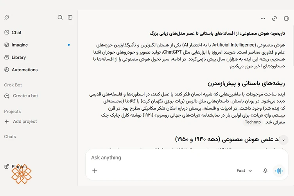Click the Imagine image icon
The height and width of the screenshot is (196, 294).
7,45
